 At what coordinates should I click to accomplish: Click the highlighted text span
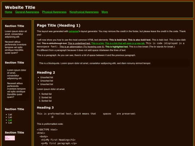117,47
